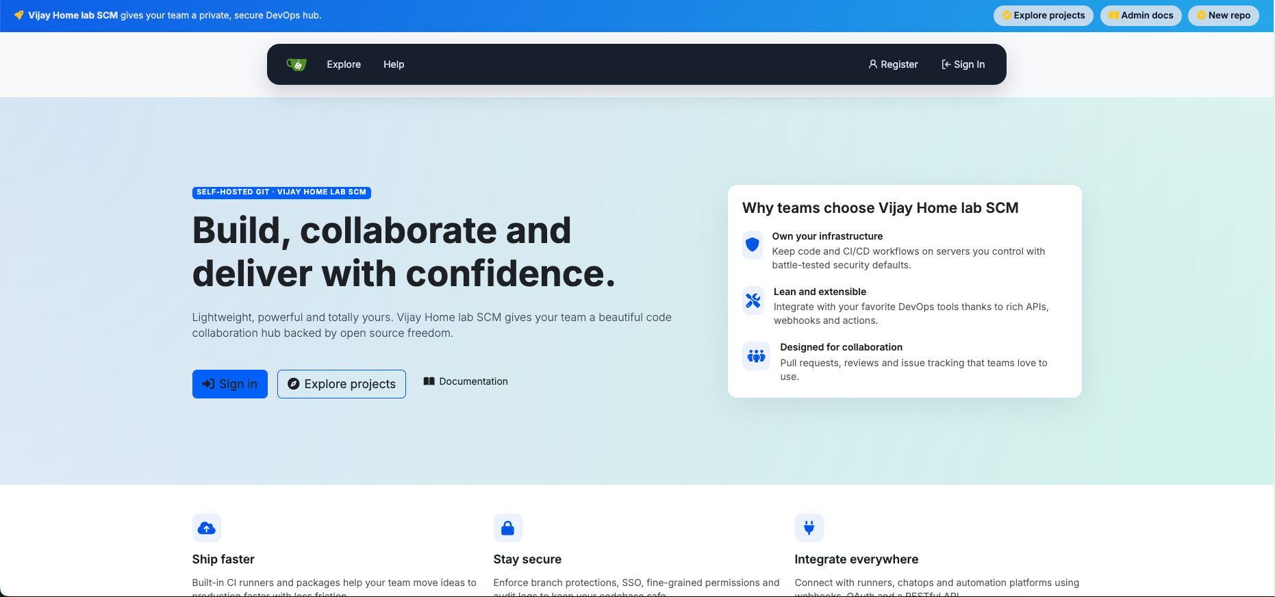Open the Explore menu item in navbar

[x=344, y=64]
